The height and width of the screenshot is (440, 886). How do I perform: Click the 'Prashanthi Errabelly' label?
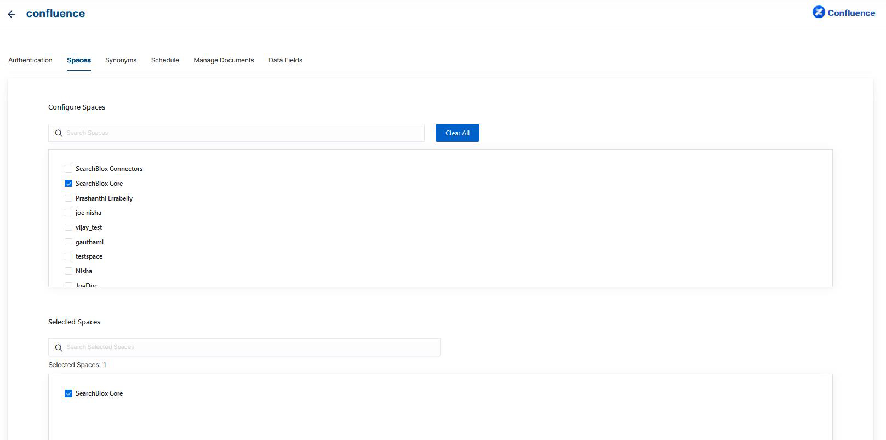[x=104, y=198]
